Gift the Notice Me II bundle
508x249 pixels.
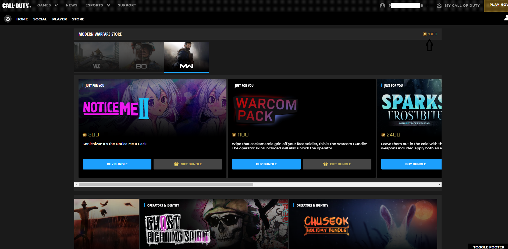pyautogui.click(x=188, y=164)
